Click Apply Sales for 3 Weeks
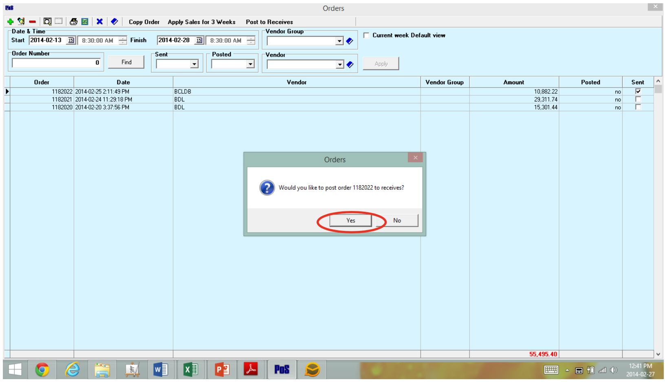The width and height of the screenshot is (665, 382). click(201, 22)
